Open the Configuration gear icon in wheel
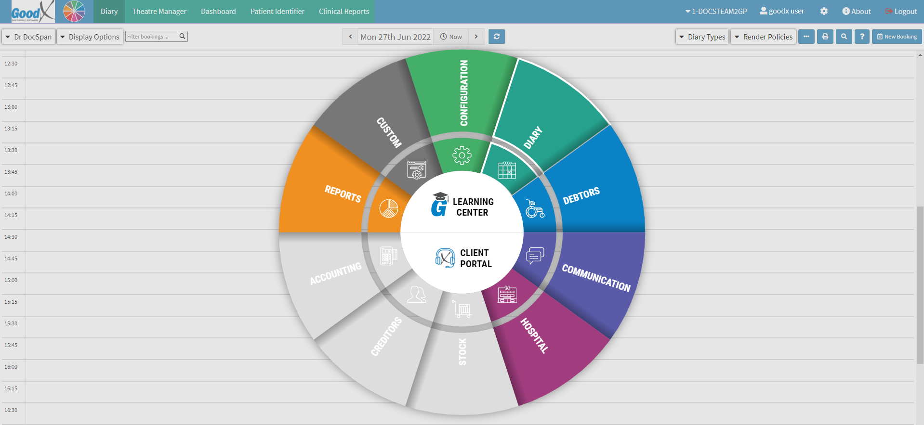The image size is (924, 425). (x=462, y=155)
